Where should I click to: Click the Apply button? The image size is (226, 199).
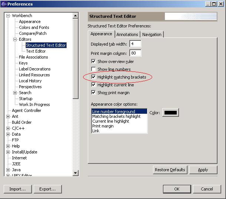pyautogui.click(x=203, y=170)
